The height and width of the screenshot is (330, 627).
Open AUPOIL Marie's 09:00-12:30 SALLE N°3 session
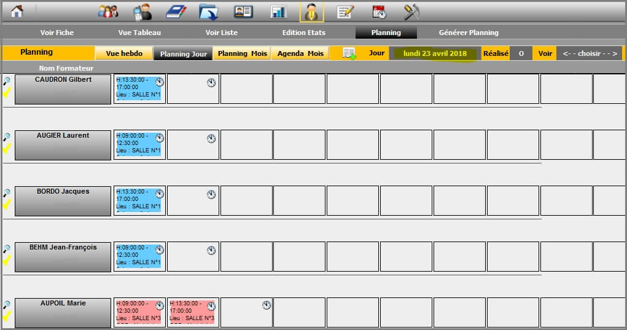click(x=139, y=312)
